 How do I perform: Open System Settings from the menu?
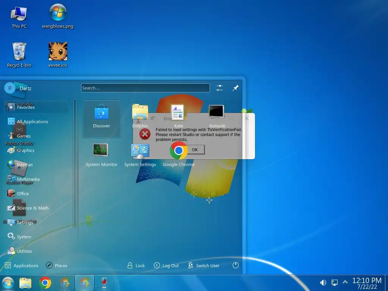pyautogui.click(x=140, y=155)
